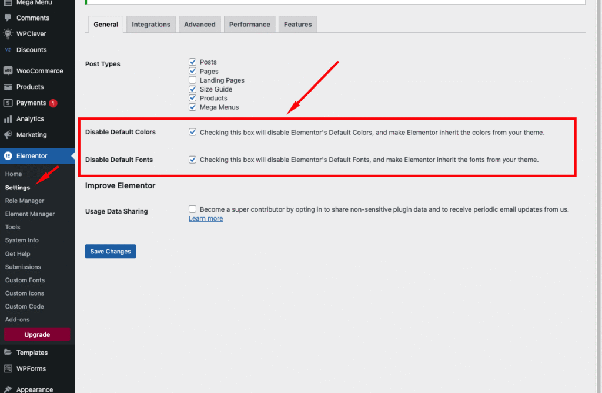
Task: Click the Appearance paintbrush icon
Action: tap(8, 389)
